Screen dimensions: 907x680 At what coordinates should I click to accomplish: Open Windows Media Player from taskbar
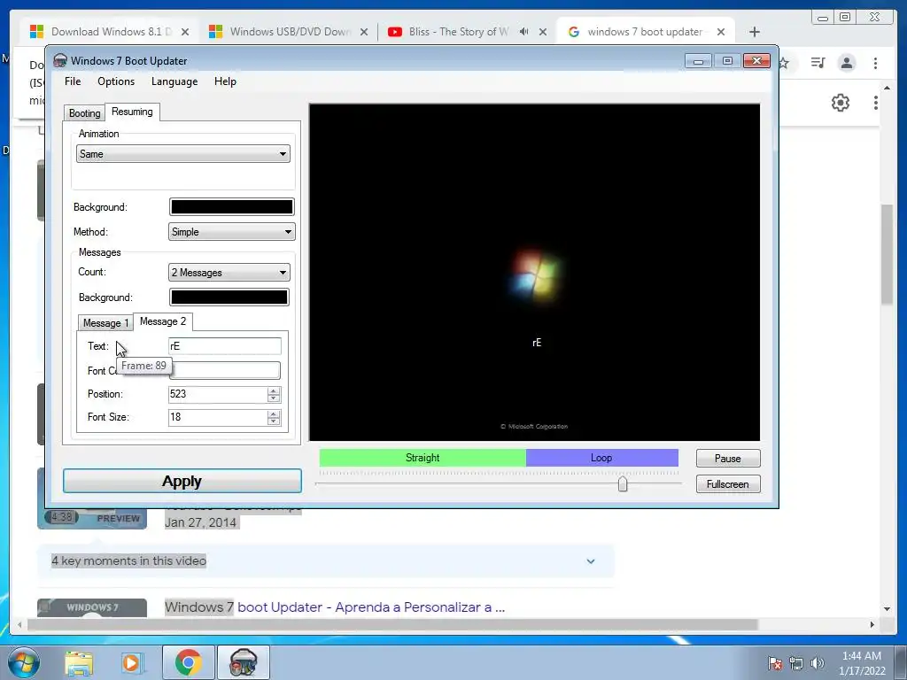coord(131,662)
